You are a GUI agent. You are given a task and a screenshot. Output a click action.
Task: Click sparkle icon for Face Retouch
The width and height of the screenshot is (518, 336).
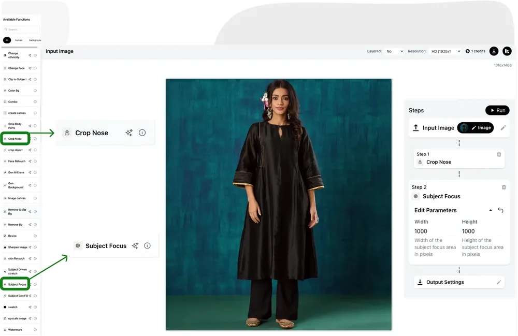click(x=30, y=162)
